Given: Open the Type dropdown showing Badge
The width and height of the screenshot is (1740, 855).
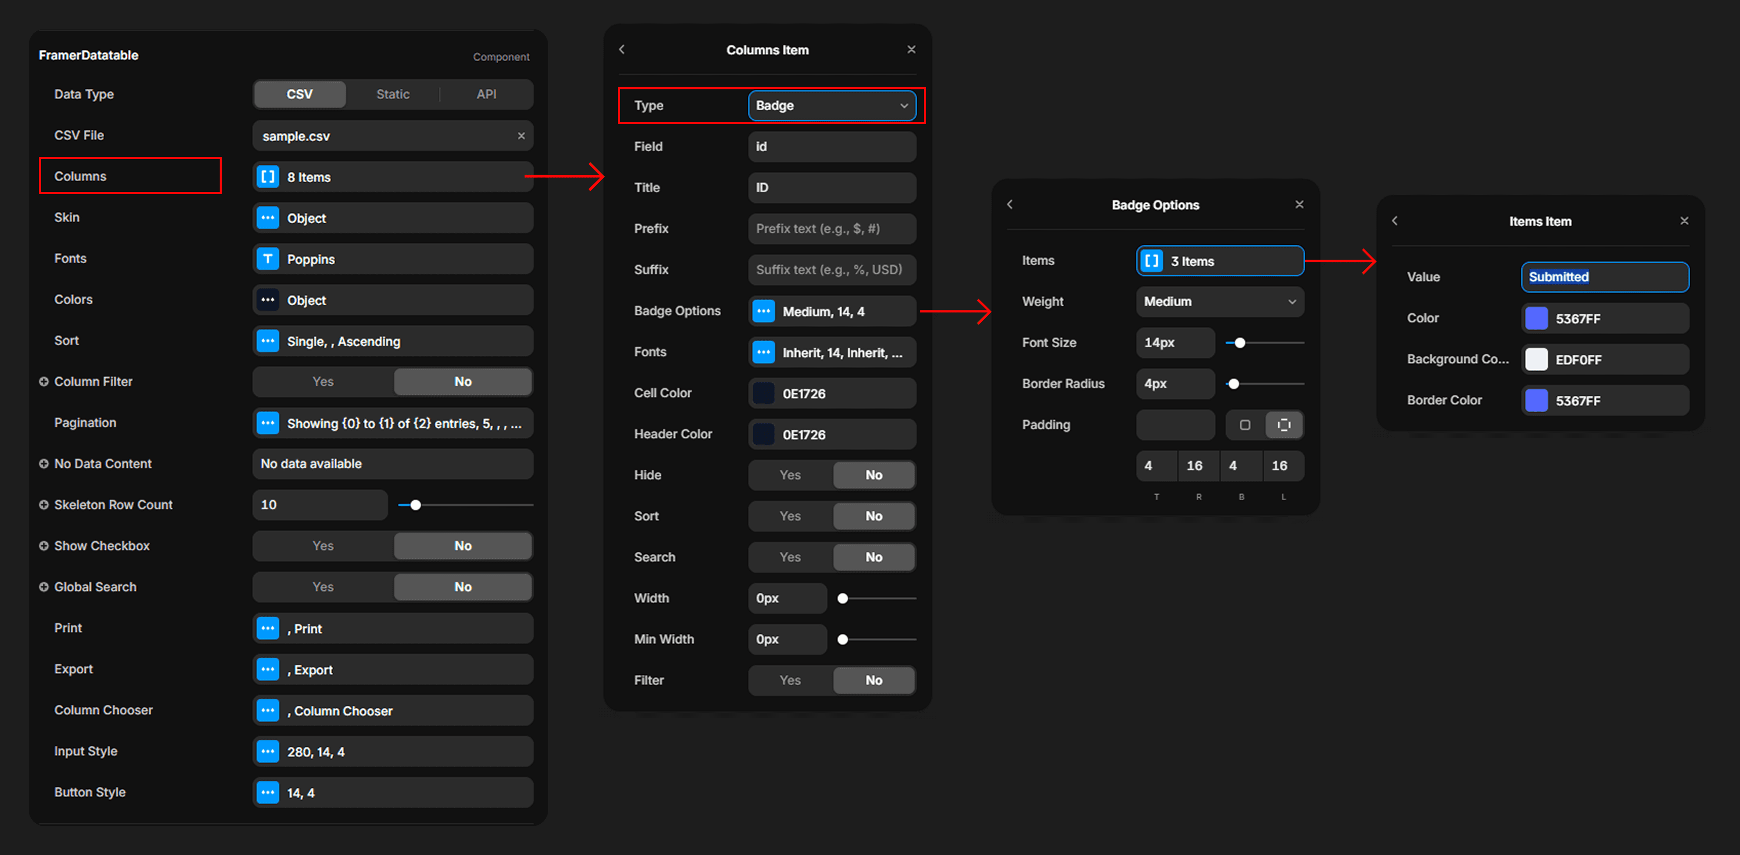Looking at the screenshot, I should pos(832,105).
